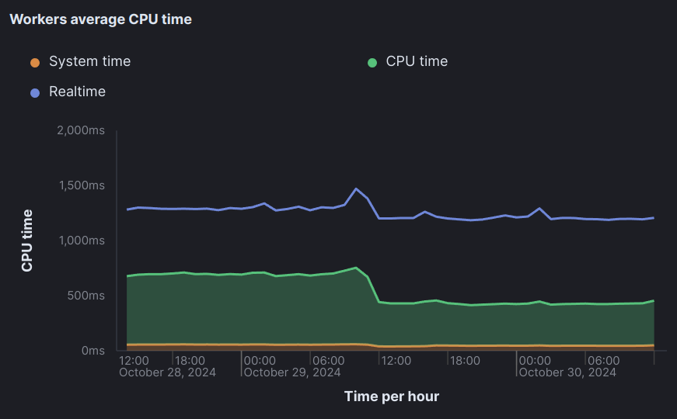Click the 500ms y-axis tick label
677x419 pixels.
(85, 296)
